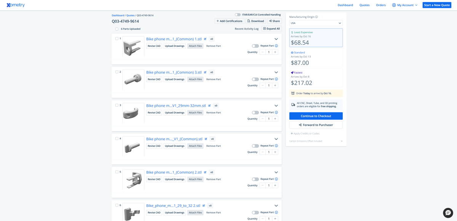Image resolution: width=457 pixels, height=221 pixels.
Task: Click Repeat Part info icon for part 1
Action: [x=276, y=46]
